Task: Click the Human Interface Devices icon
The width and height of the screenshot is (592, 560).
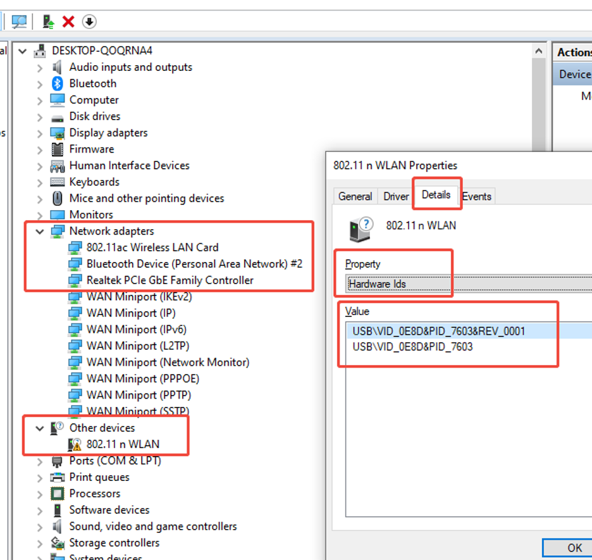Action: coord(58,166)
